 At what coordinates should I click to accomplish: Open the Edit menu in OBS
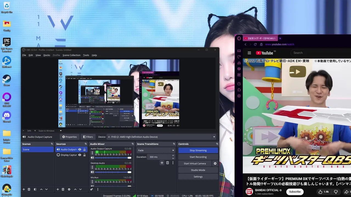[31, 55]
